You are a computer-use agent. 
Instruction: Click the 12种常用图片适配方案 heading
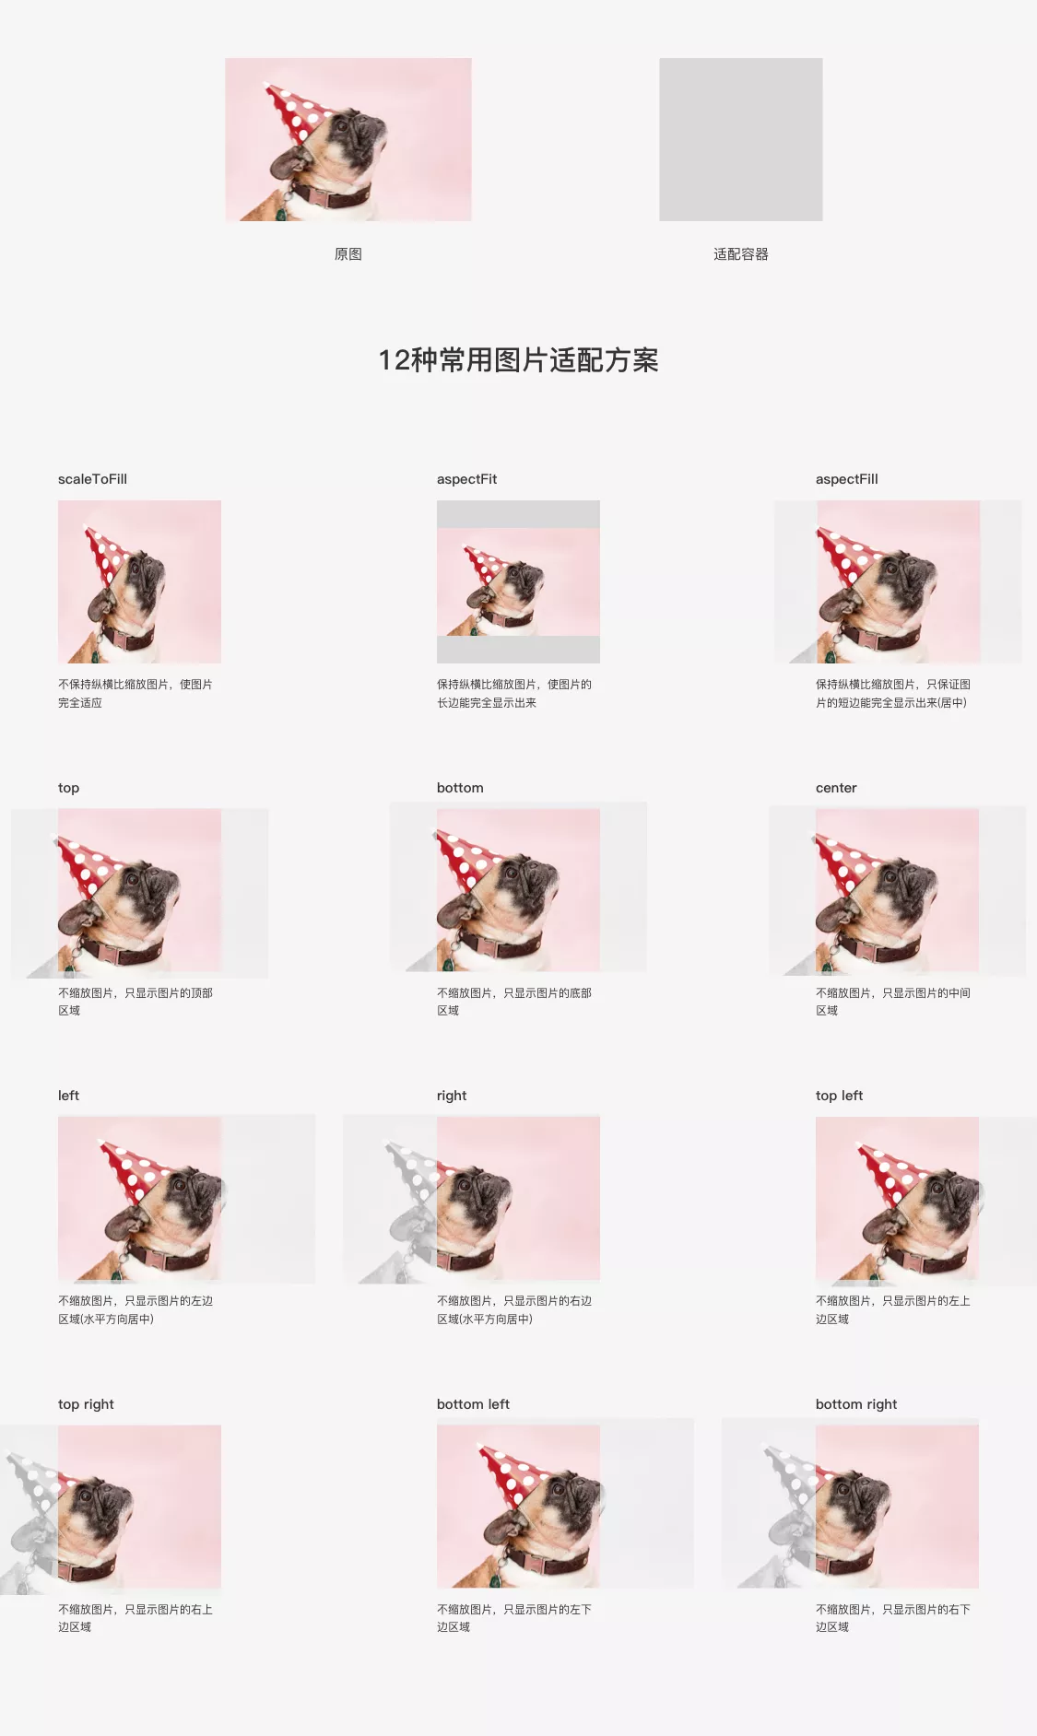[518, 360]
